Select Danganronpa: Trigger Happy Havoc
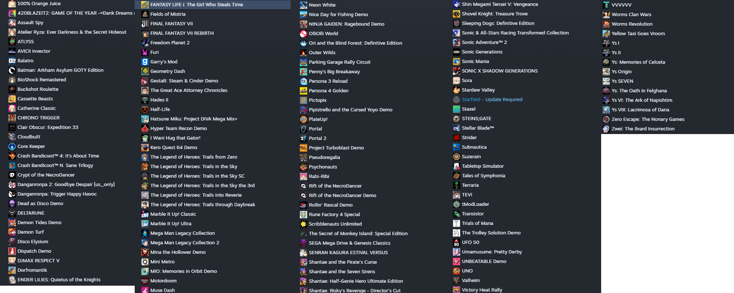This screenshot has height=293, width=734. [x=57, y=194]
